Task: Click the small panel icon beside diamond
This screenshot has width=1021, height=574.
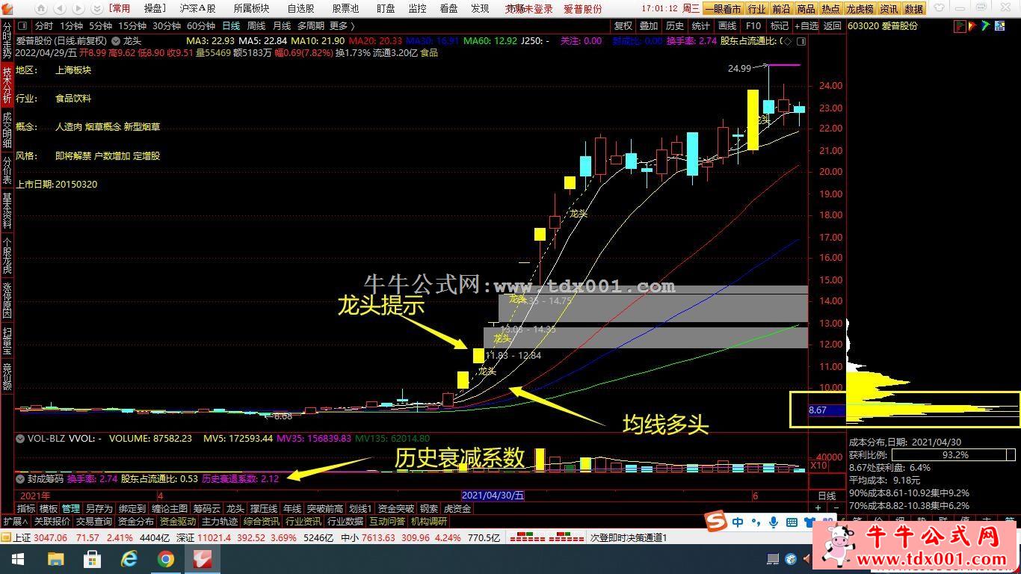Action: coord(802,41)
